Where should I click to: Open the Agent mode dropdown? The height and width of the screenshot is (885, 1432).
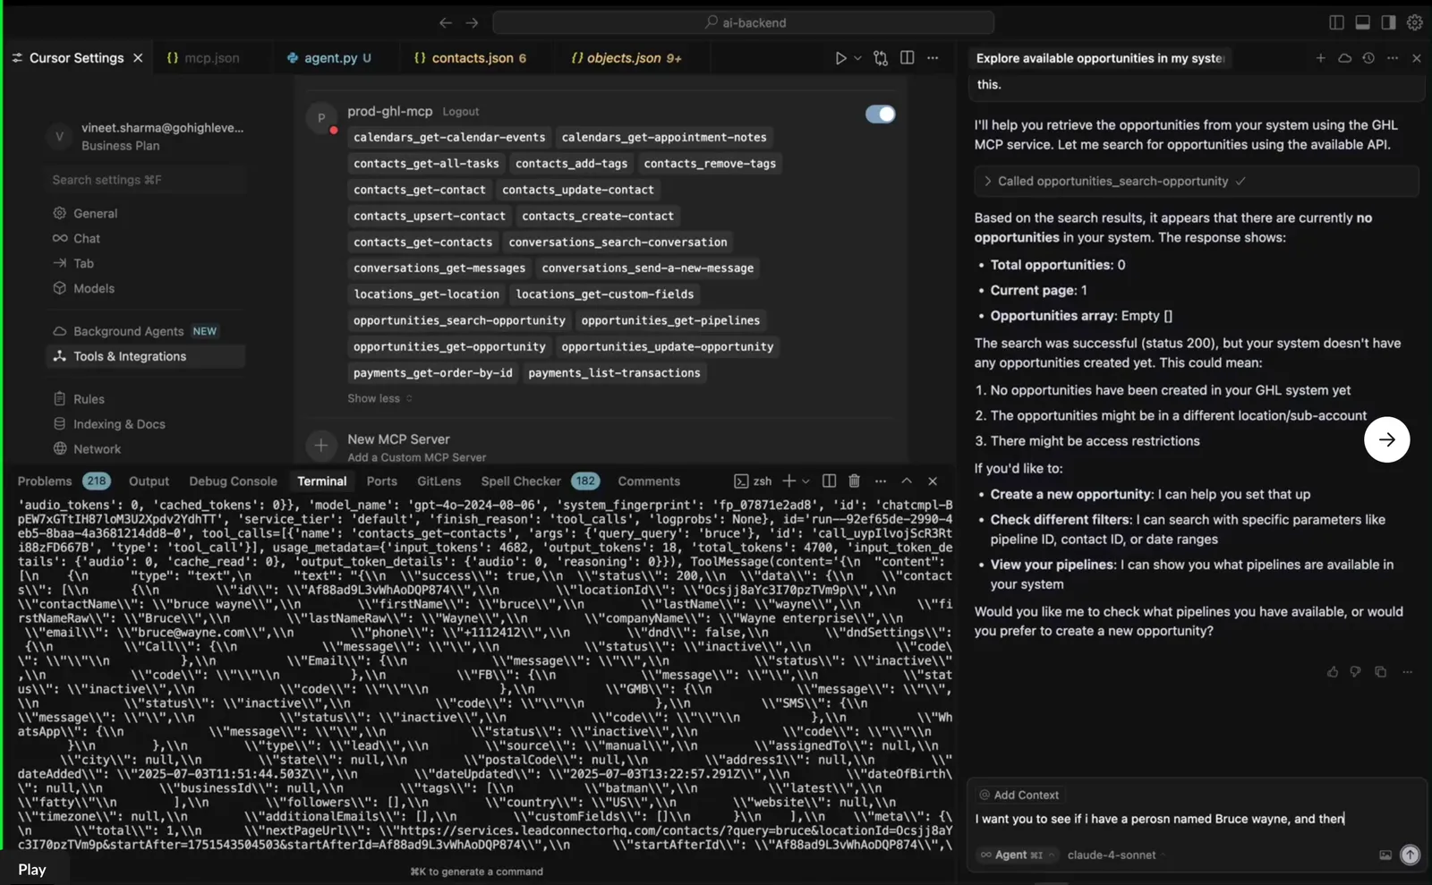tap(1018, 855)
